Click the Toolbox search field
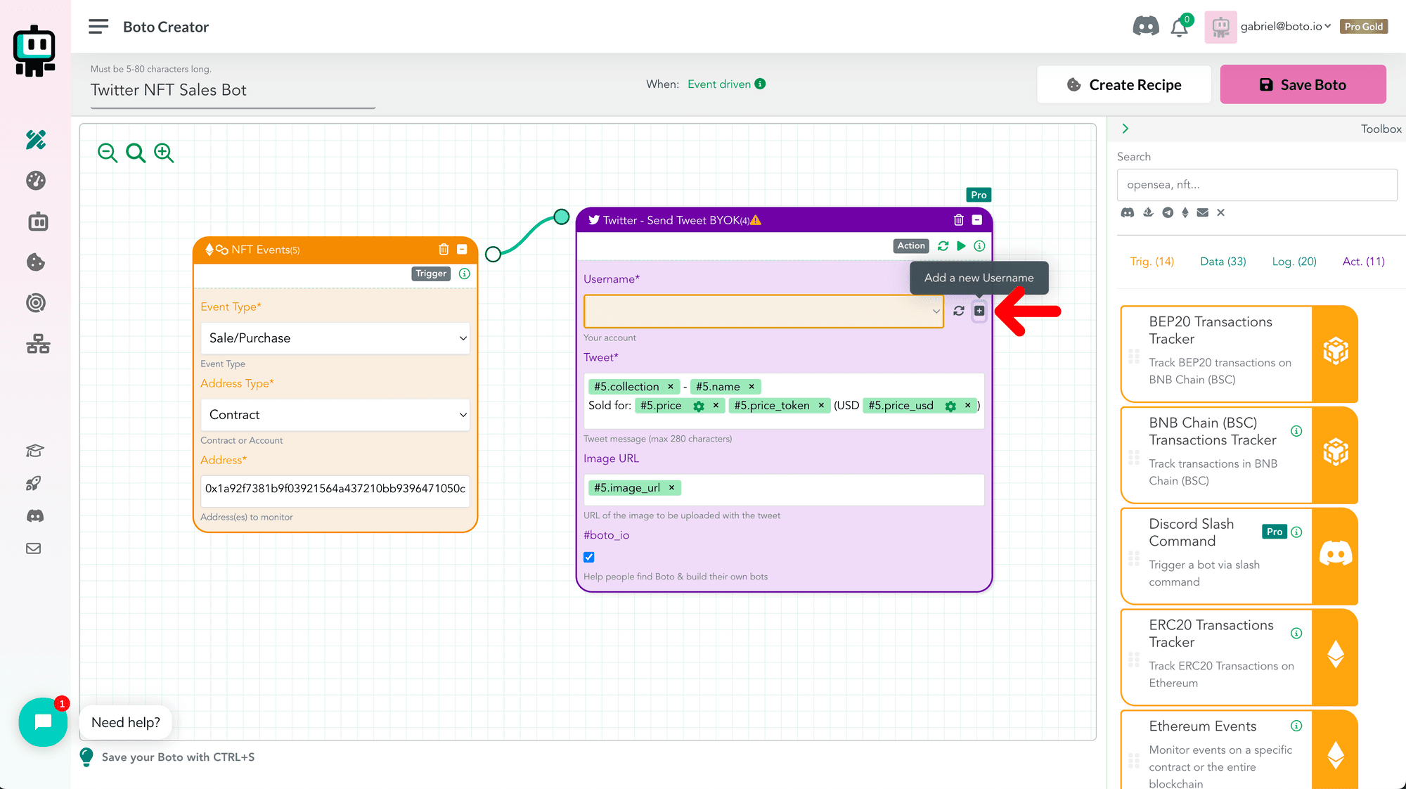Screen dimensions: 1406x789 tap(1256, 185)
